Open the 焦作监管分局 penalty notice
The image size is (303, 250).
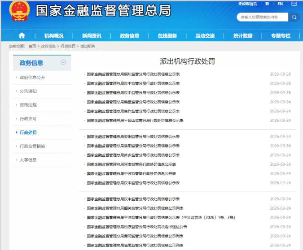(x=133, y=111)
